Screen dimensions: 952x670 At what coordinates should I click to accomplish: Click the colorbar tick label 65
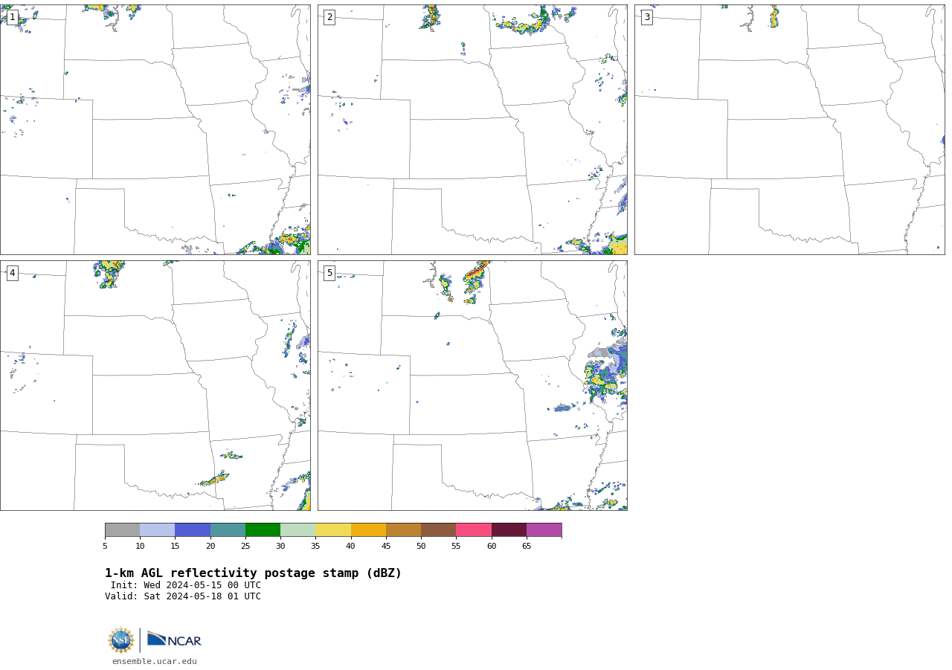527,547
